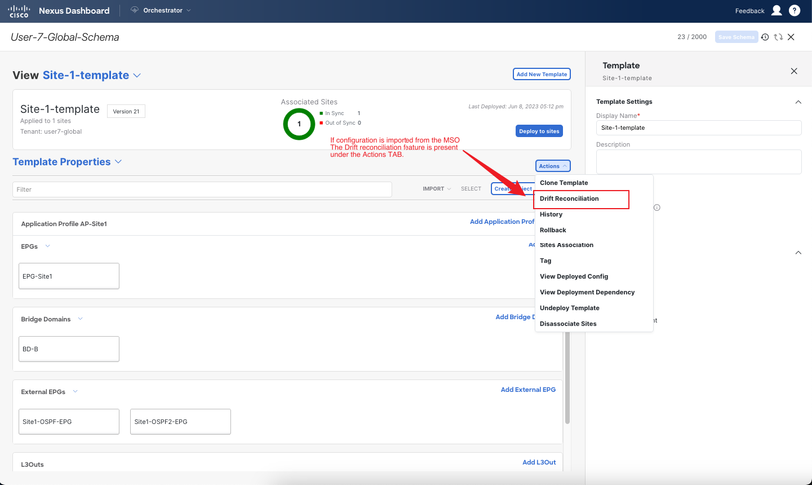812x485 pixels.
Task: Choose Drift Reconciliation menu item
Action: pyautogui.click(x=569, y=199)
